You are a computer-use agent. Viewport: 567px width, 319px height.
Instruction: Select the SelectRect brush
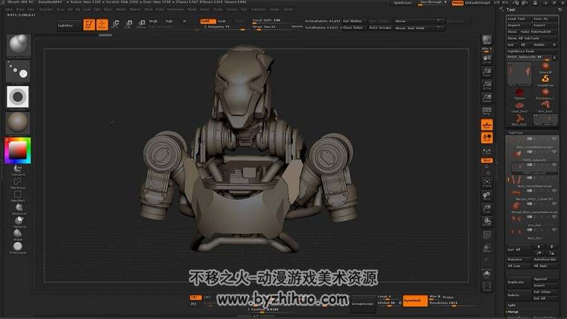point(18,195)
